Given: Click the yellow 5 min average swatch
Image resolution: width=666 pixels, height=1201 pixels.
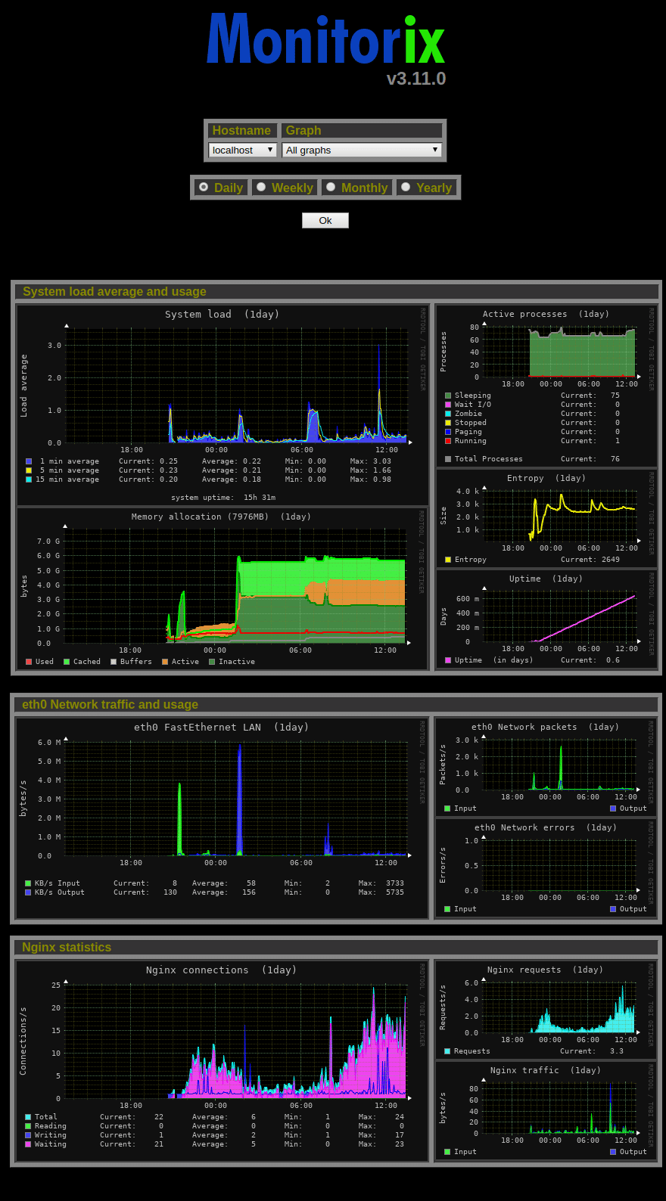Looking at the screenshot, I should tap(29, 470).
